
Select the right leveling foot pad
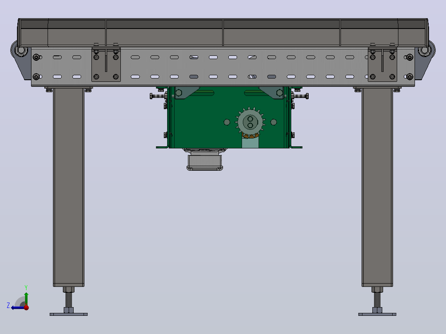coord(377,314)
